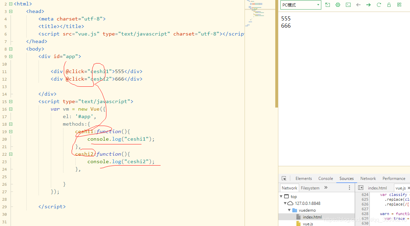The image size is (410, 226).
Task: Fold the div id app block at line 9
Action: [x=11, y=57]
